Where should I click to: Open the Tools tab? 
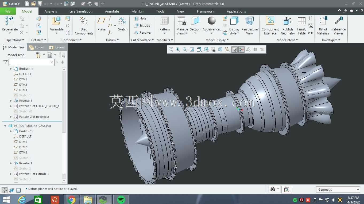(160, 11)
